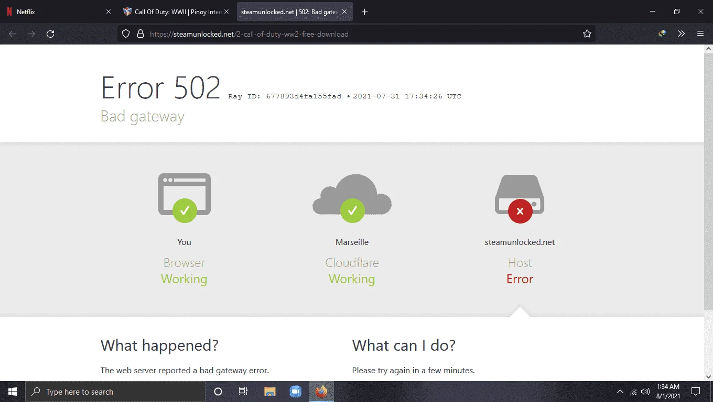Select the steamunlocked.net 502 tab
This screenshot has height=402, width=713.
click(x=295, y=12)
